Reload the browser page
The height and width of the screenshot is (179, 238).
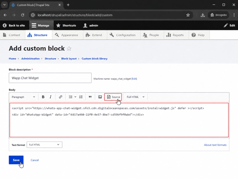(23, 15)
